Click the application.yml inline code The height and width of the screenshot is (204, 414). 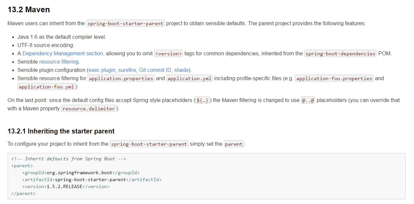[x=190, y=78]
